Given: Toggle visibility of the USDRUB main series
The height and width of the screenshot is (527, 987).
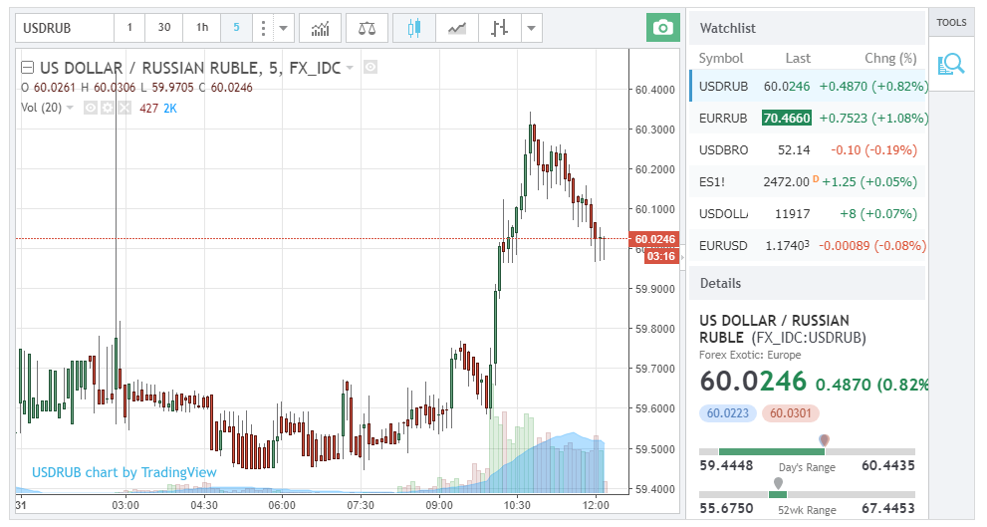Looking at the screenshot, I should pos(370,68).
